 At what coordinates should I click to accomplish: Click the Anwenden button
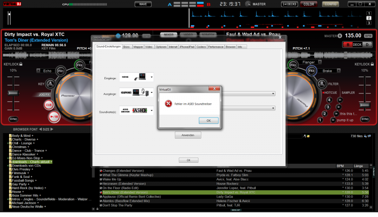(188, 135)
